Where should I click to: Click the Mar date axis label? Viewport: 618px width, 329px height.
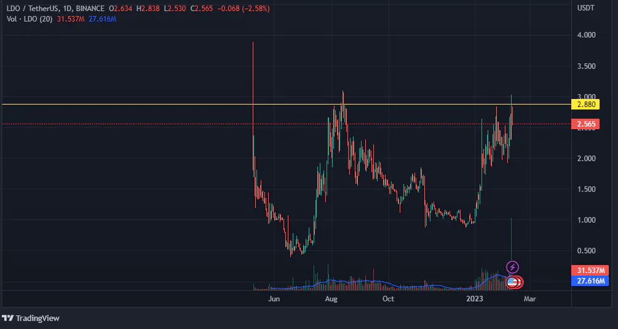529,299
